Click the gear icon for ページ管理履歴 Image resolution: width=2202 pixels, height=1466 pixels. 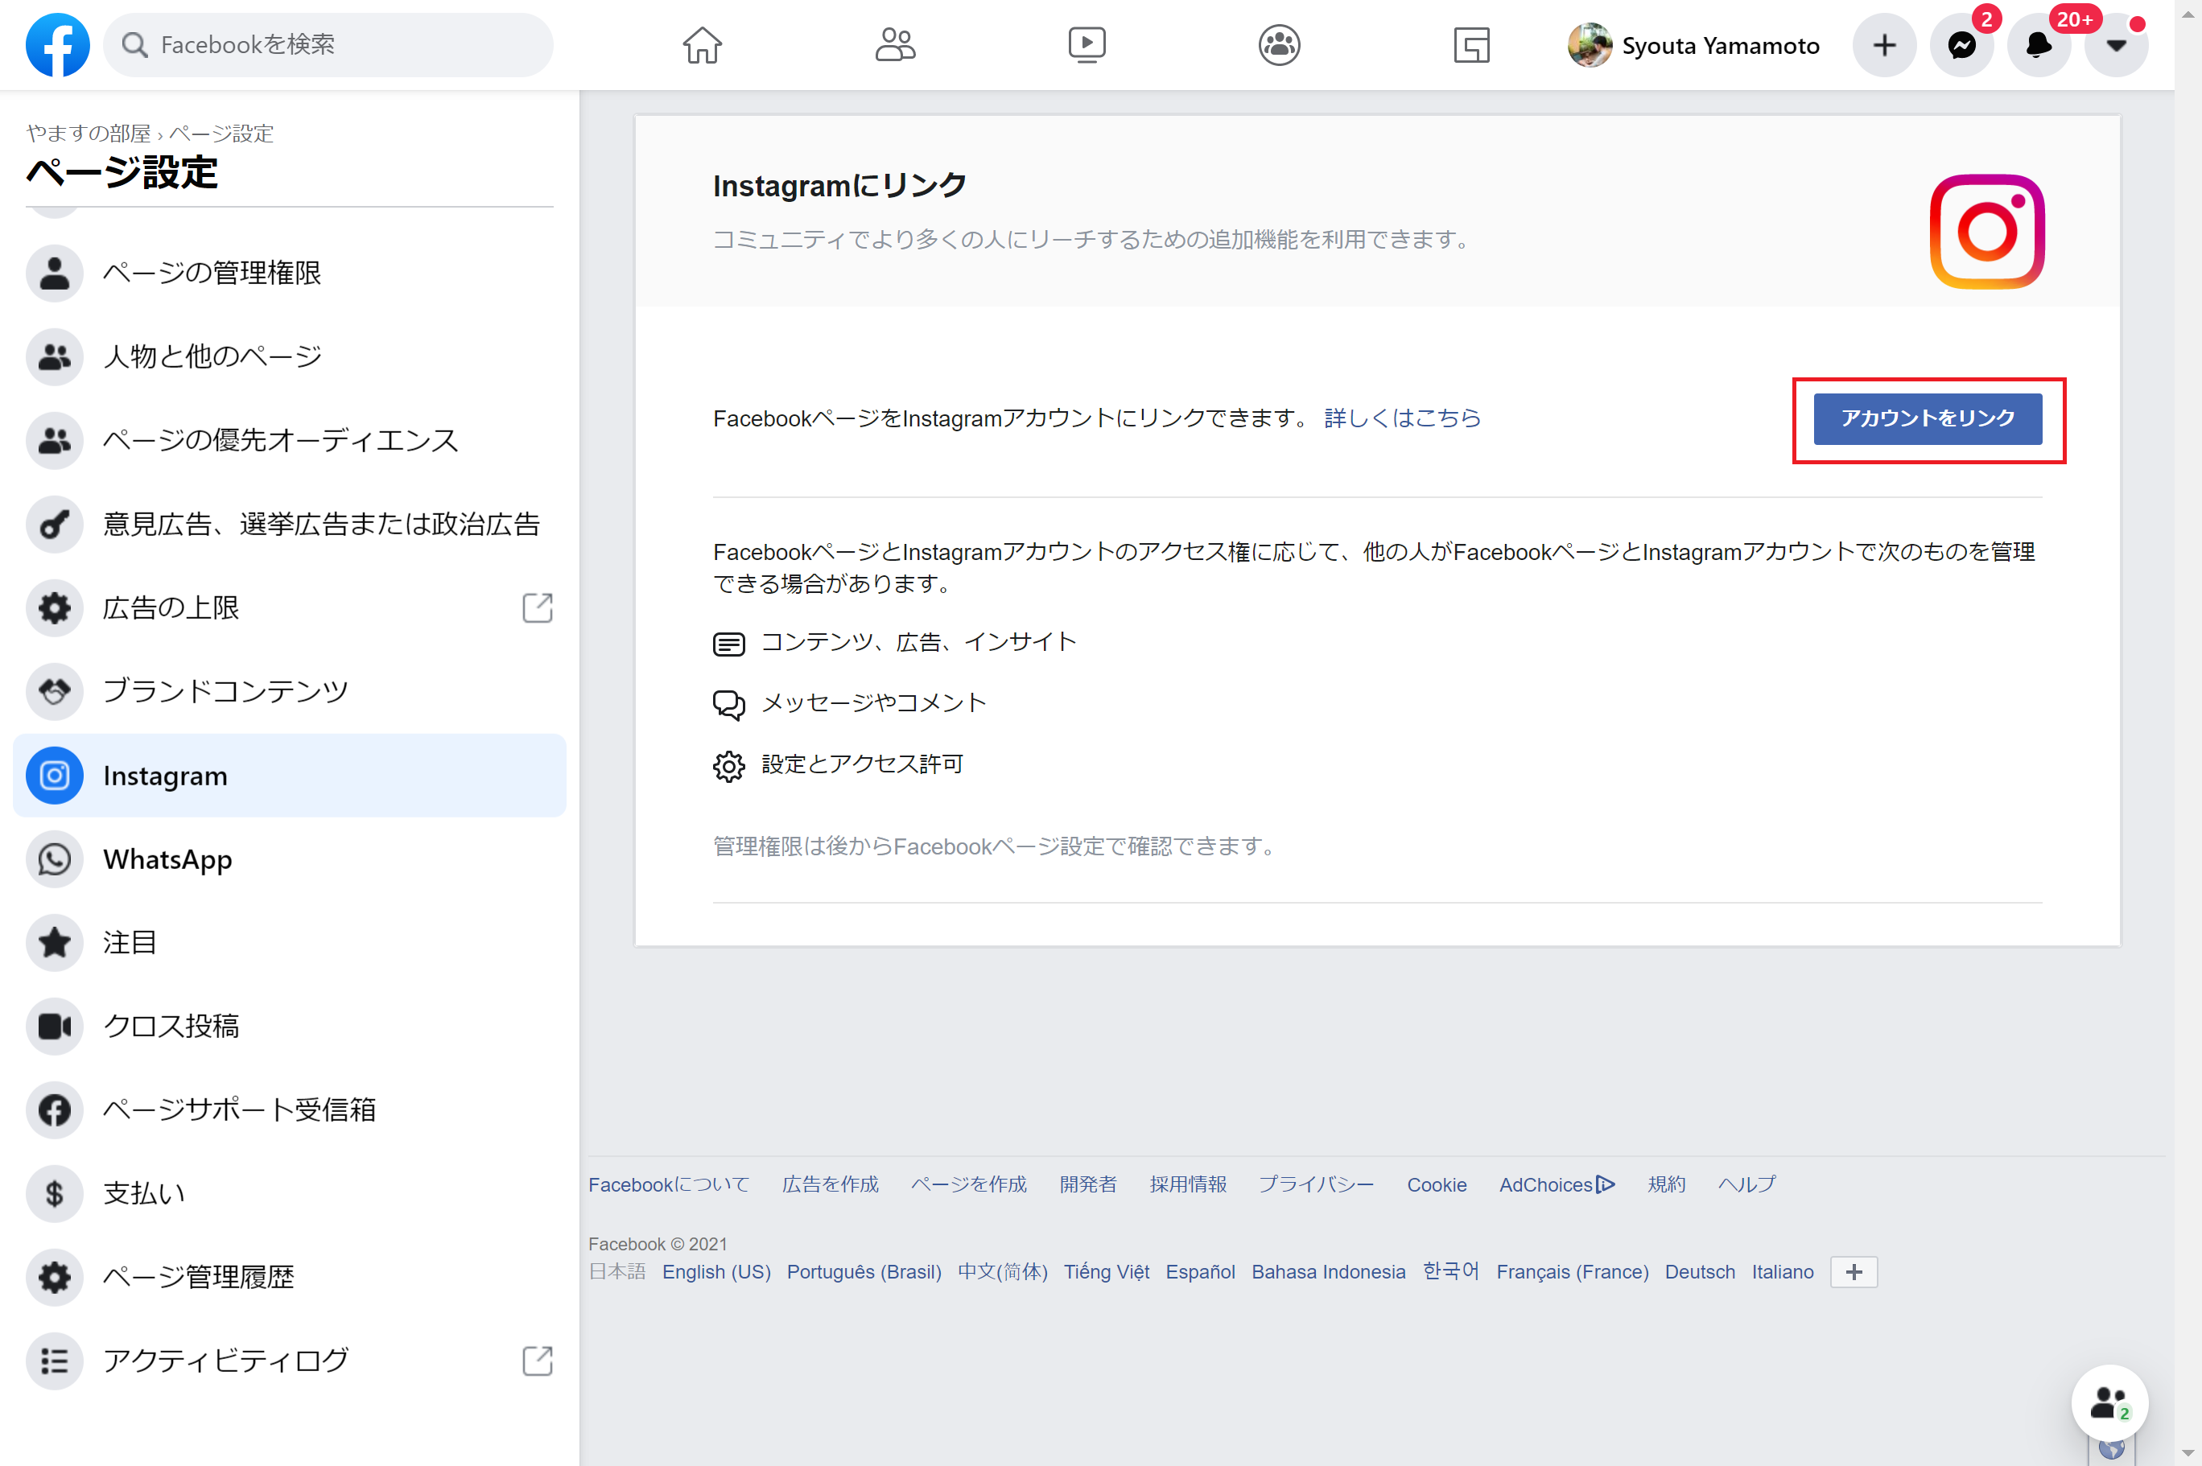54,1277
